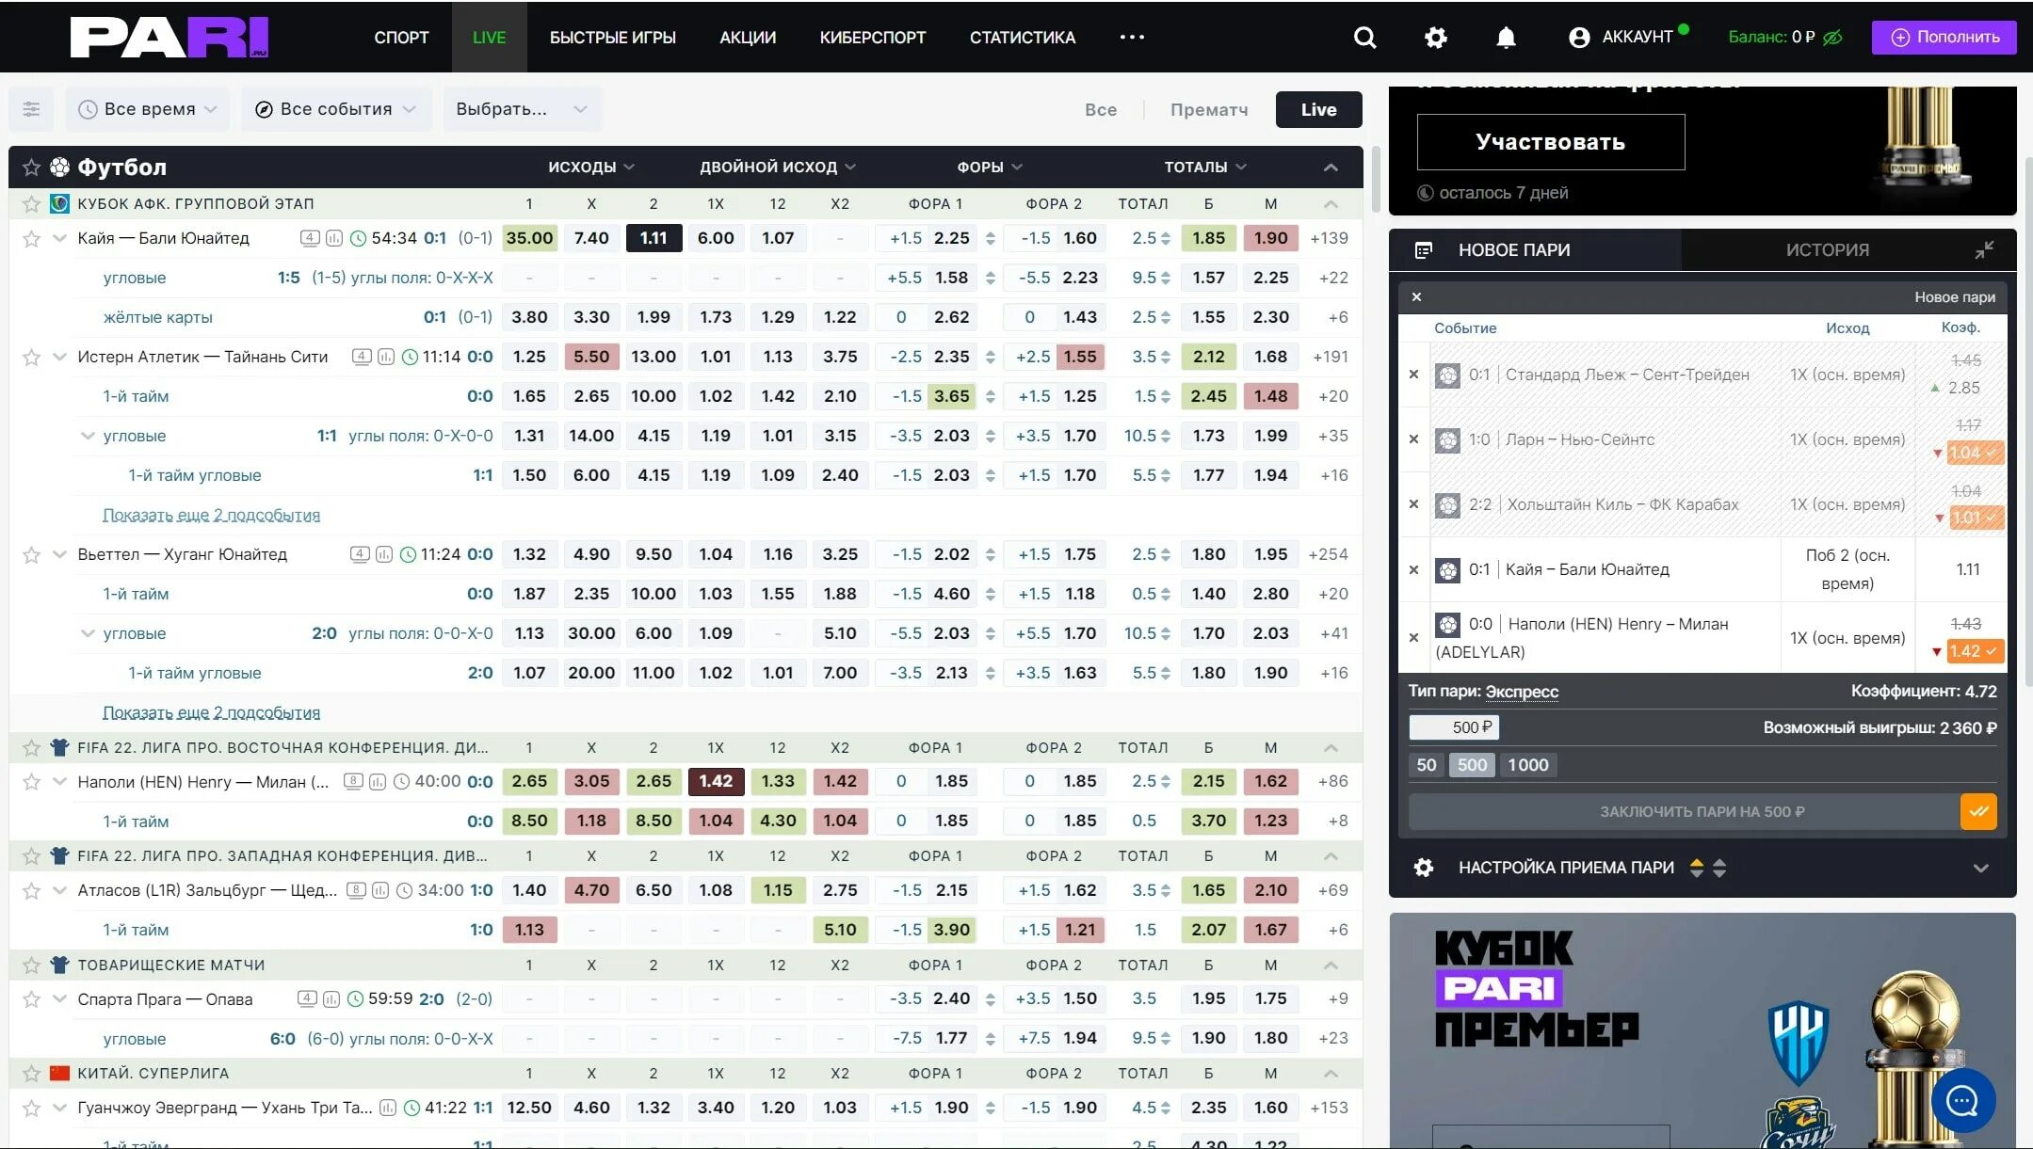Image resolution: width=2033 pixels, height=1149 pixels.
Task: Open the Выбрать... dropdown
Action: pos(522,109)
